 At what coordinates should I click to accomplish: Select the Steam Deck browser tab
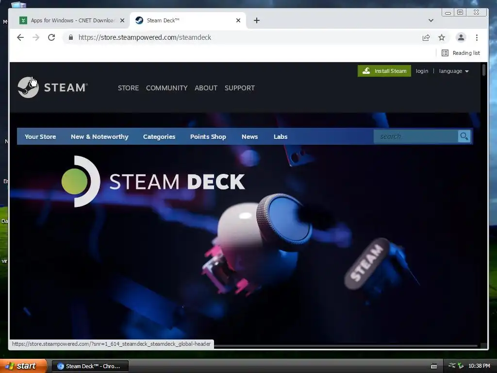(x=188, y=20)
